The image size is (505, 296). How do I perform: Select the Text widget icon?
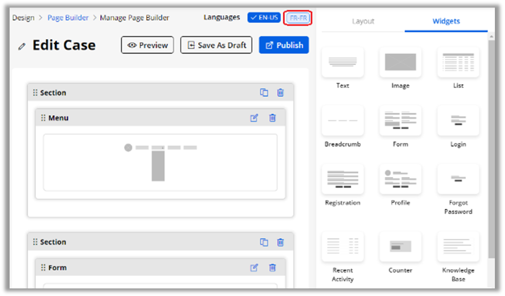[x=343, y=62]
